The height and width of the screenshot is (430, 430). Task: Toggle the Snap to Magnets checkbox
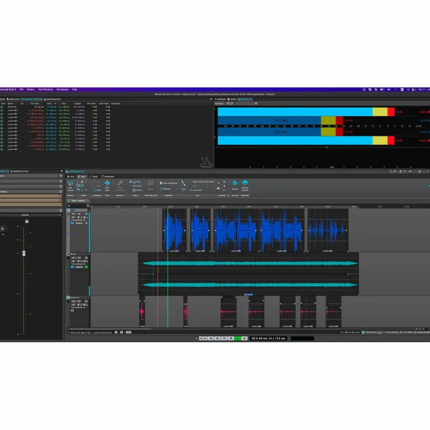pos(161,183)
